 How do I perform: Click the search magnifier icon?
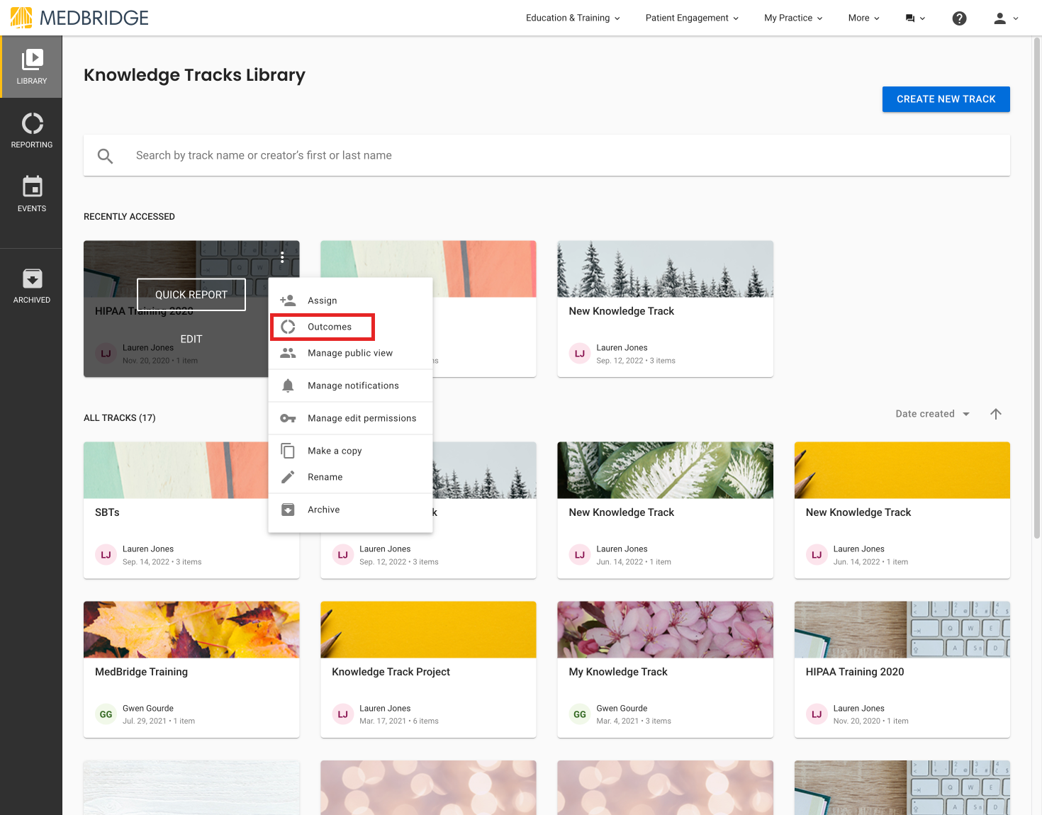(x=105, y=155)
